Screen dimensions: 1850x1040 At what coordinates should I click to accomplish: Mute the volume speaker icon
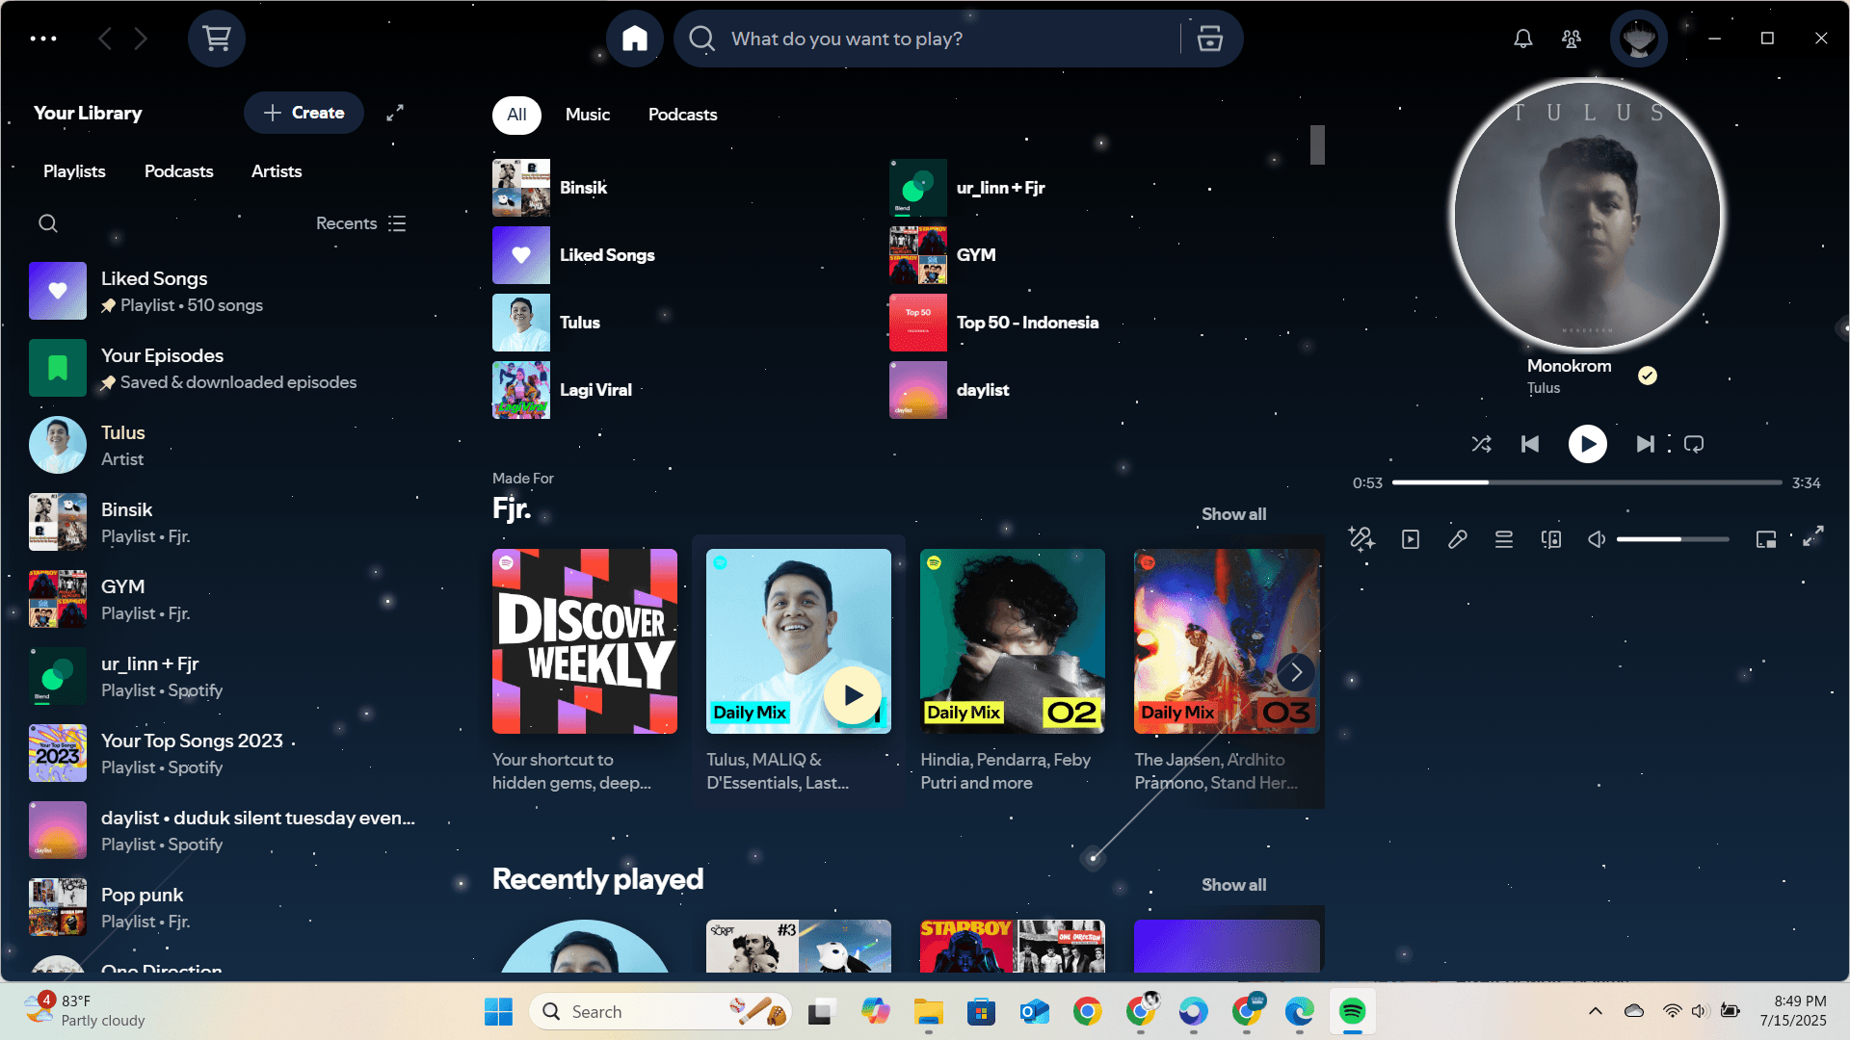coord(1597,539)
